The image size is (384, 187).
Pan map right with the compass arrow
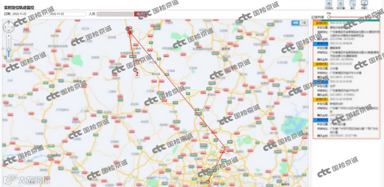pos(12,27)
